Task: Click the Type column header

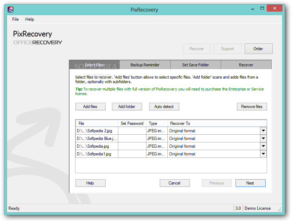Action: click(157, 123)
